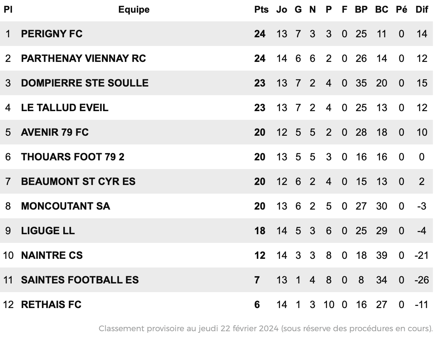This screenshot has width=434, height=341.
Task: Open the DOMPIERRE STE SOULLE team entry
Action: click(85, 83)
